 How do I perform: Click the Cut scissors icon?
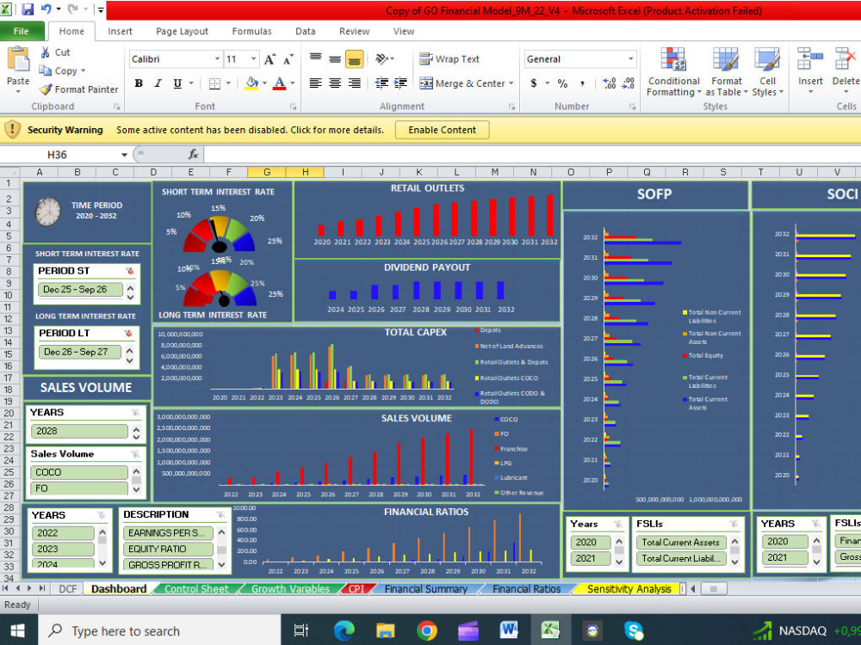tap(46, 52)
